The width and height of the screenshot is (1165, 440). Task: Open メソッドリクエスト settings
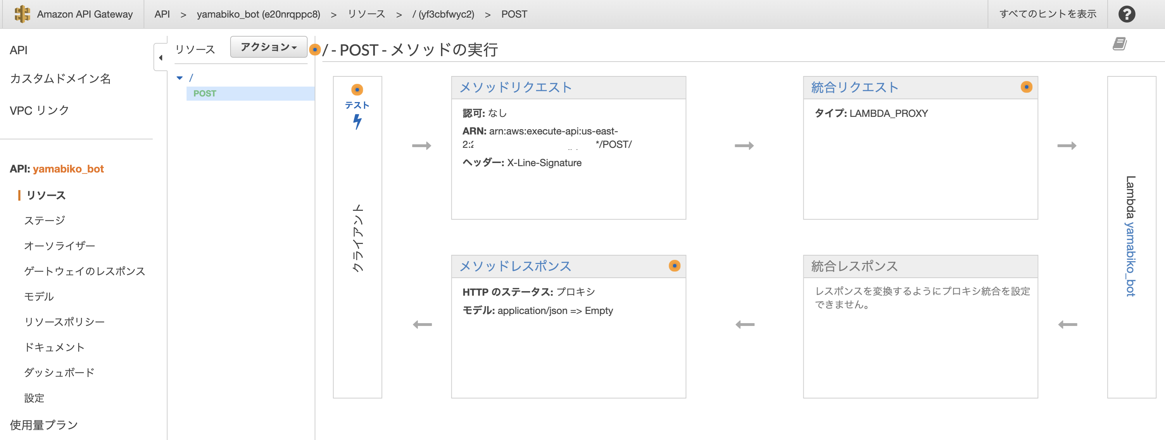tap(516, 87)
